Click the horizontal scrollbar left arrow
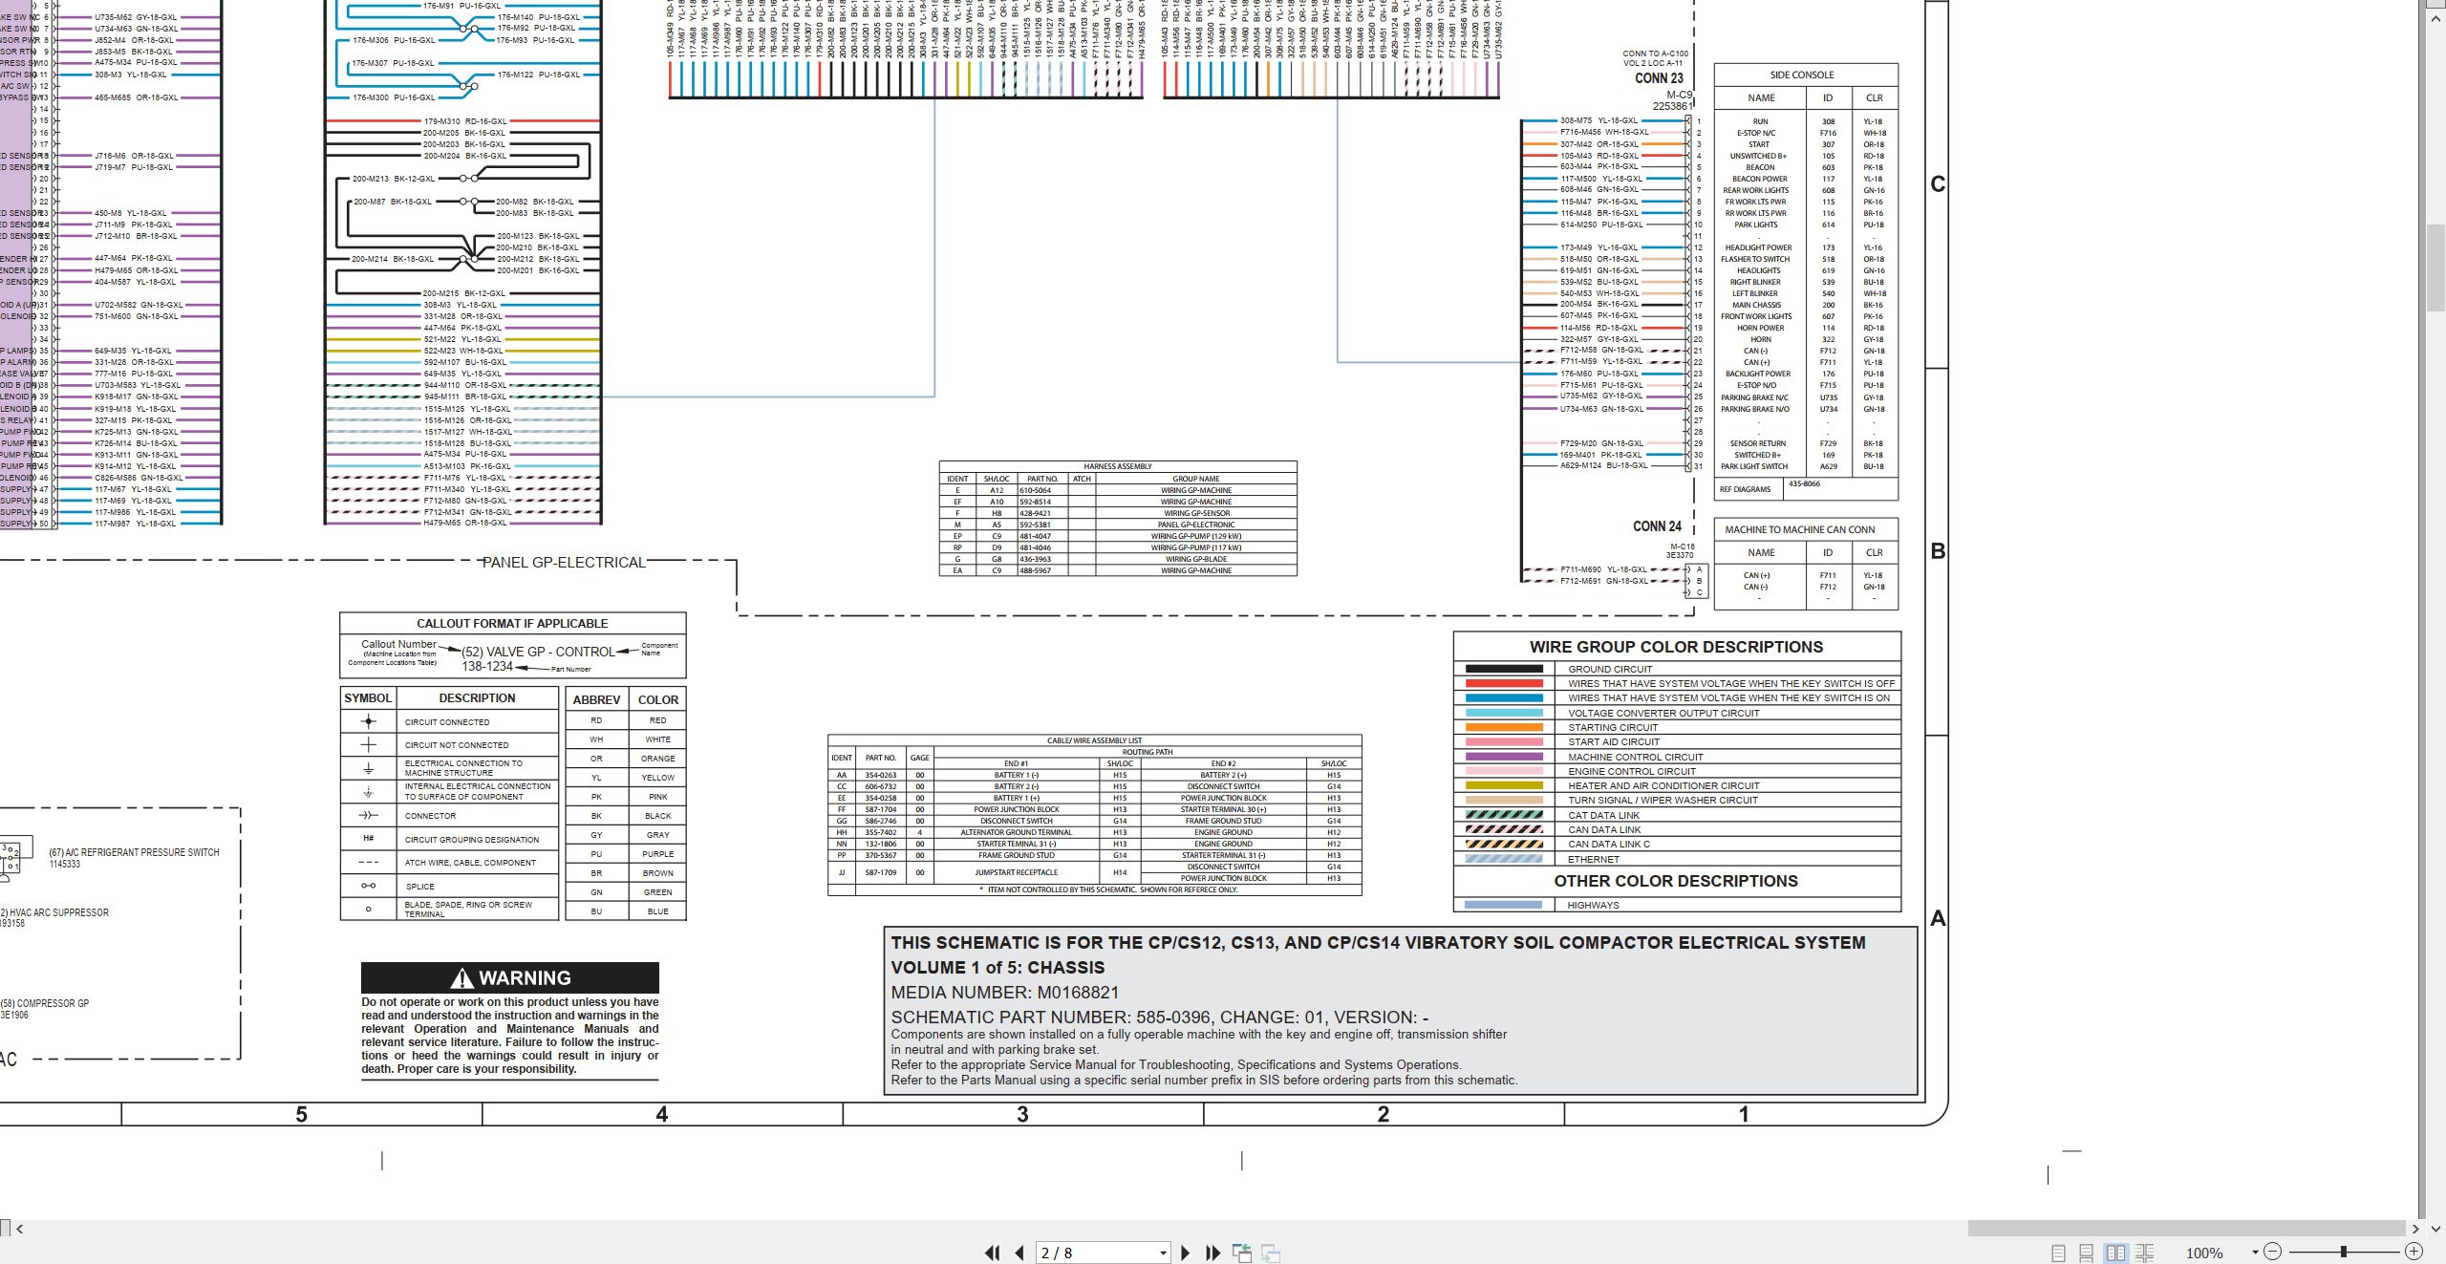The image size is (2446, 1264). click(x=19, y=1229)
